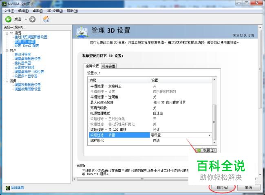This screenshot has width=265, height=195.
Task: Open 设置多个显示器 in the tree
Action: 26,76
